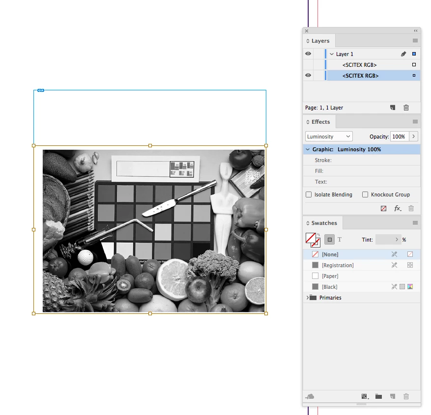Create new layer in Layers panel
This screenshot has height=415, width=431.
393,108
